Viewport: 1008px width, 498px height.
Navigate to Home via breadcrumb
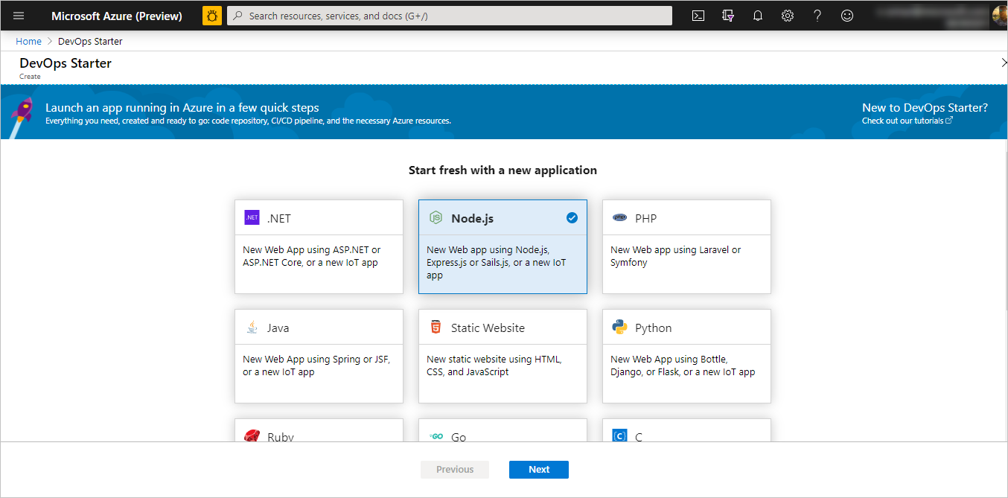coord(28,41)
